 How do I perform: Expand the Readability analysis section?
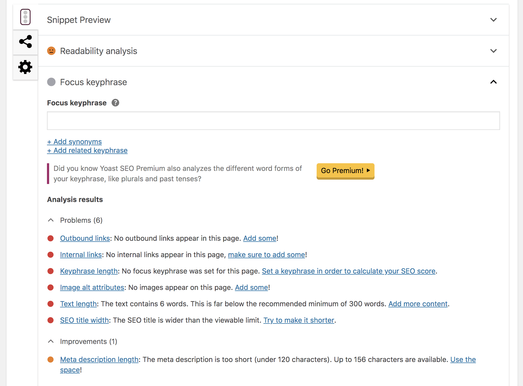[493, 51]
